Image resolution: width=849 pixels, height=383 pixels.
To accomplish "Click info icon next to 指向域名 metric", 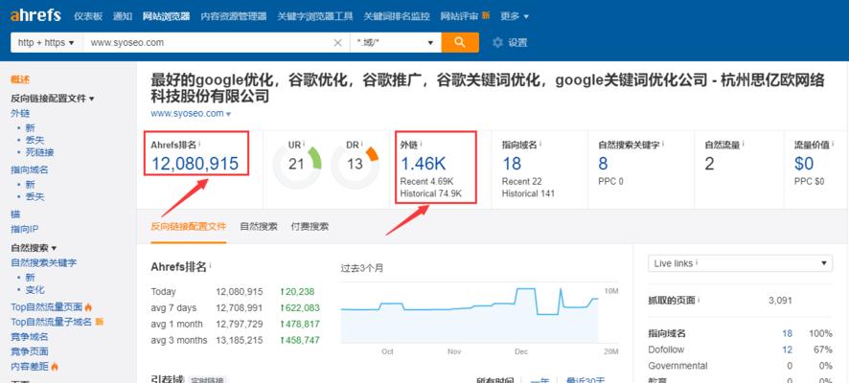I will [540, 144].
